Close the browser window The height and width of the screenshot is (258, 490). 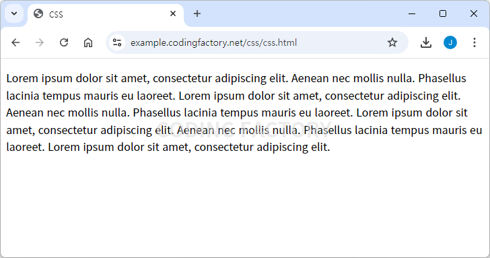pyautogui.click(x=473, y=13)
